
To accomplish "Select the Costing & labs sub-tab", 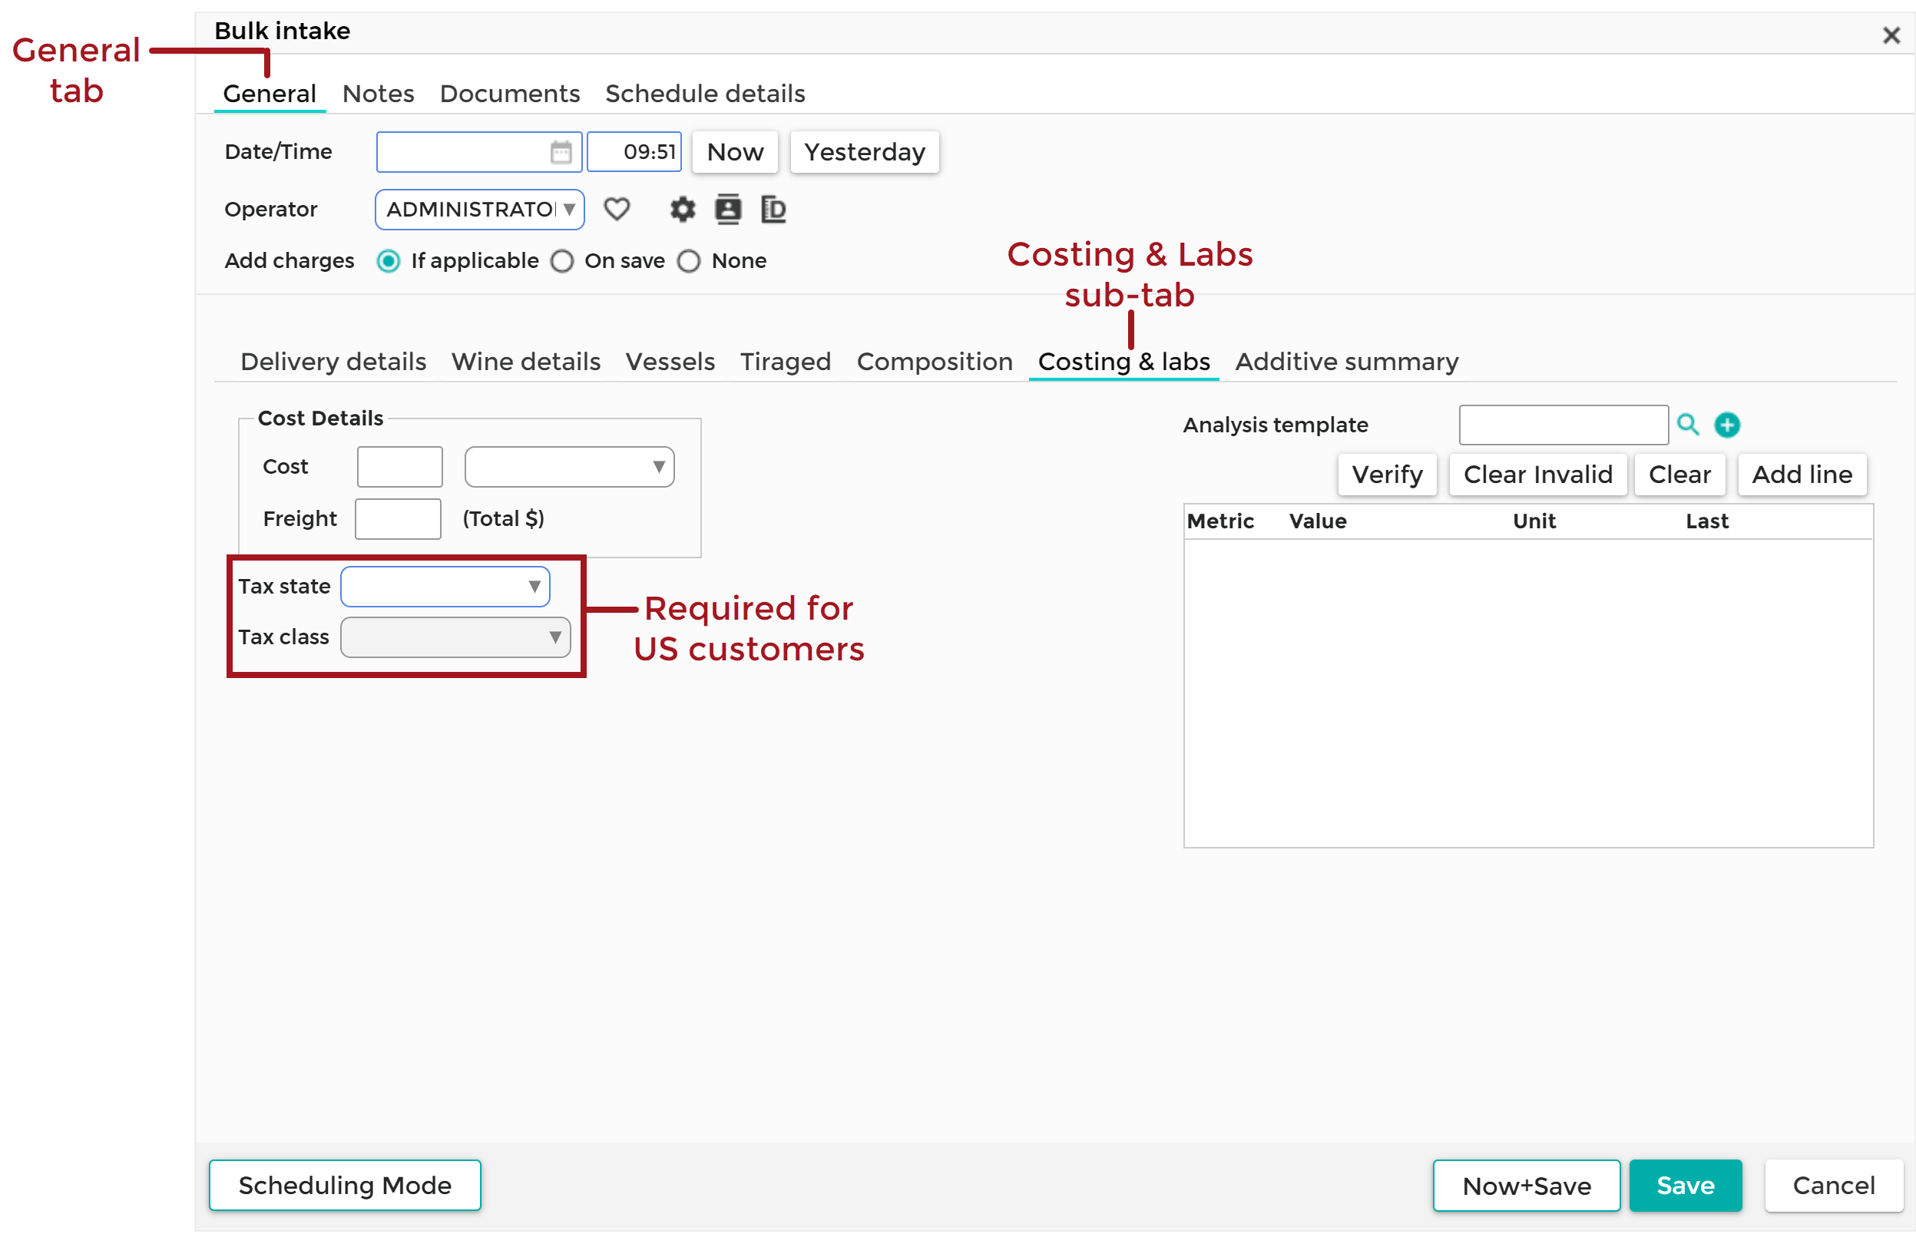I will (1123, 362).
